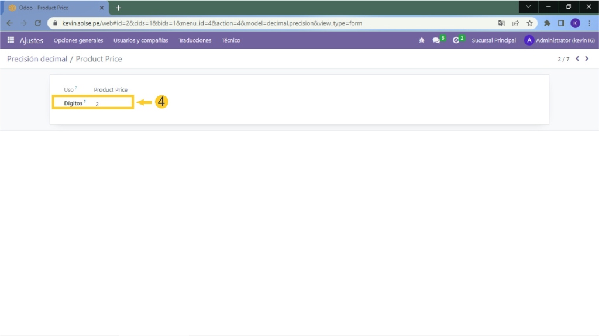Open the conversations messages icon
599x336 pixels.
436,40
